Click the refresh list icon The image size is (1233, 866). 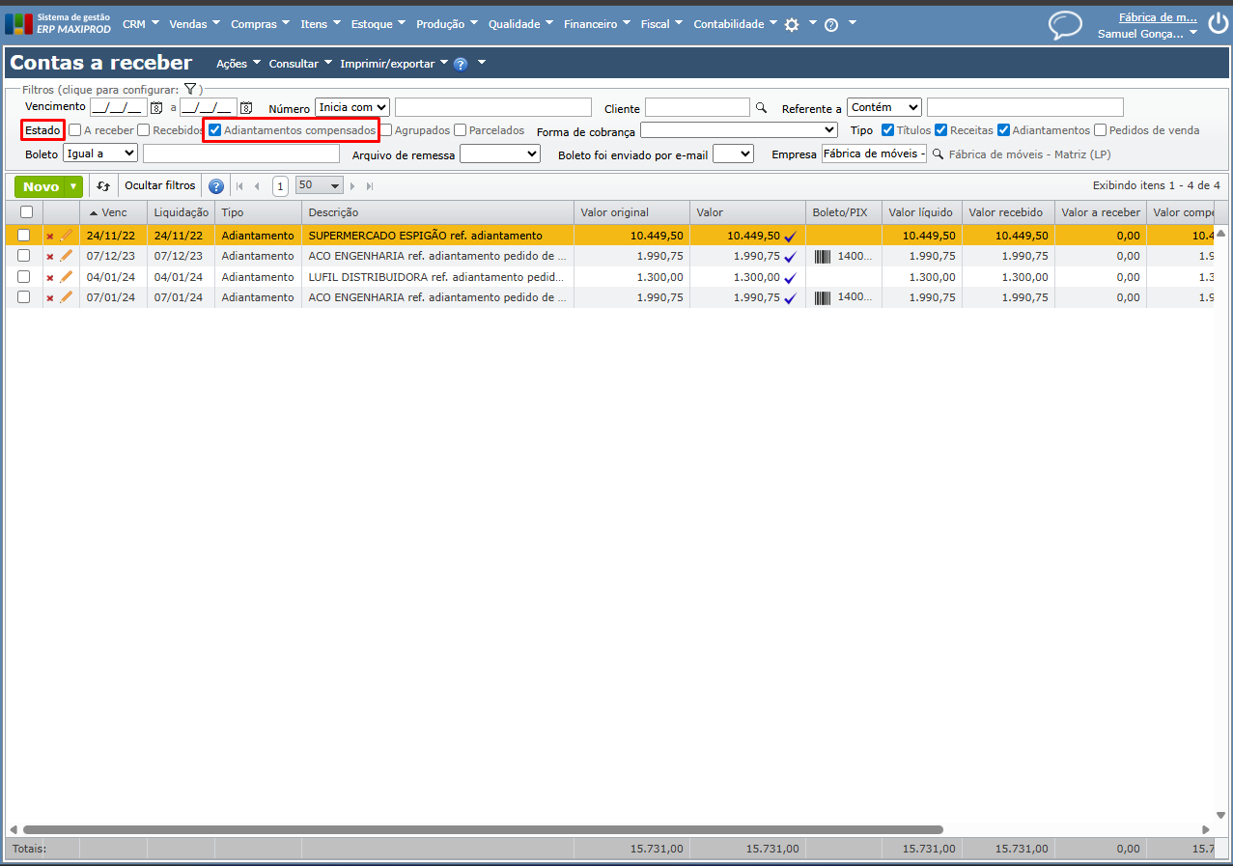pyautogui.click(x=103, y=186)
